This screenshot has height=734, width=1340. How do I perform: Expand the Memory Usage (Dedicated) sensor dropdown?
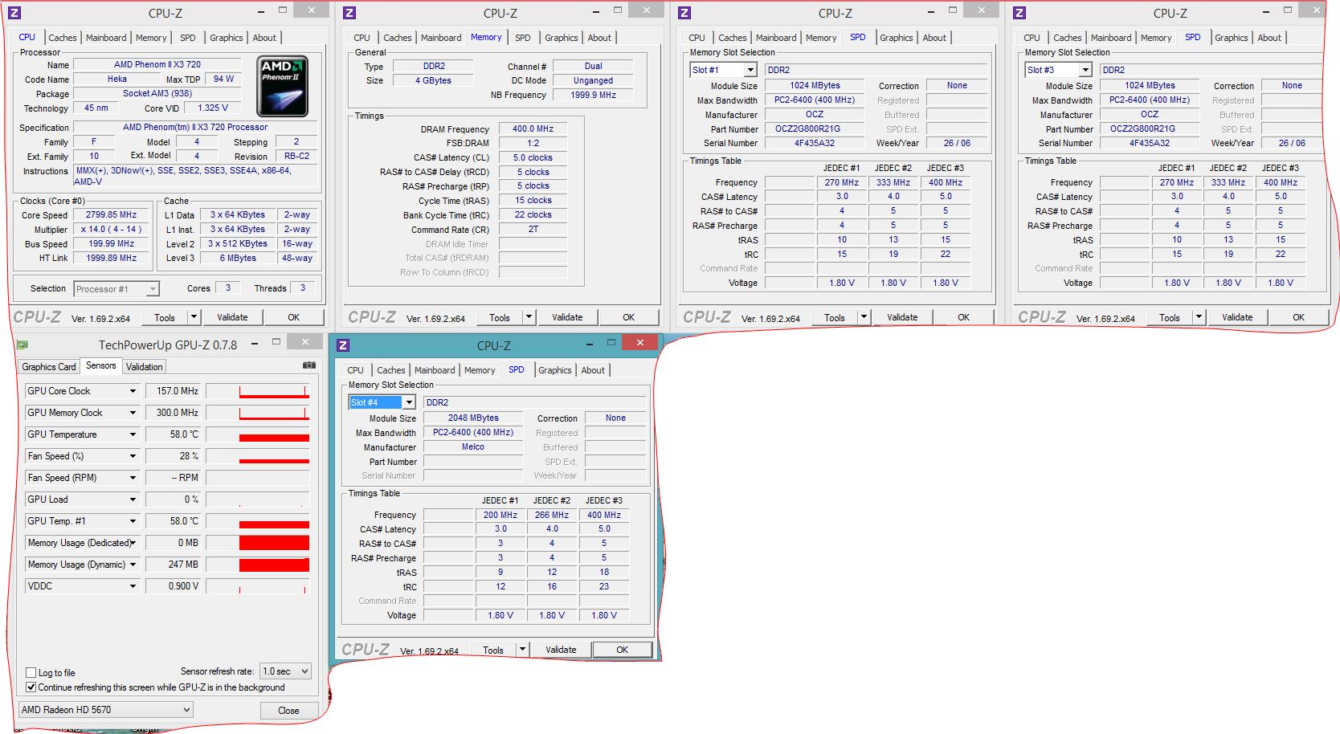pyautogui.click(x=133, y=543)
